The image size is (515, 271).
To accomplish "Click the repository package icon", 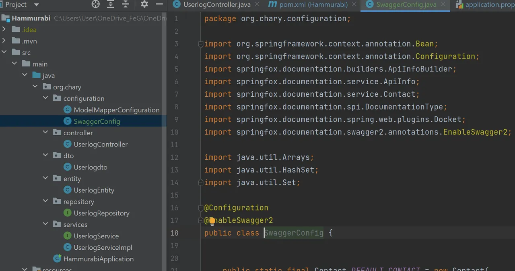I will (x=57, y=202).
